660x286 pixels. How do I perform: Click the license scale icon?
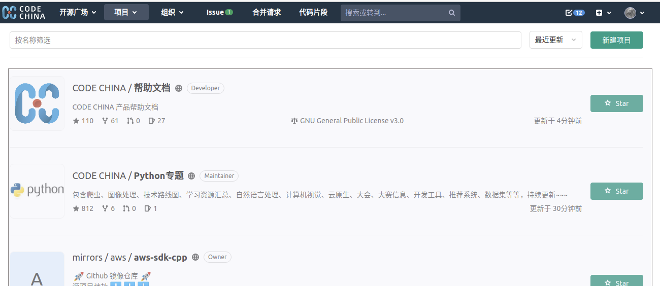pos(294,121)
